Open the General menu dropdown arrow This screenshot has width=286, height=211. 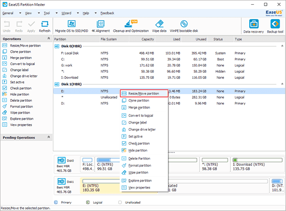20,13
